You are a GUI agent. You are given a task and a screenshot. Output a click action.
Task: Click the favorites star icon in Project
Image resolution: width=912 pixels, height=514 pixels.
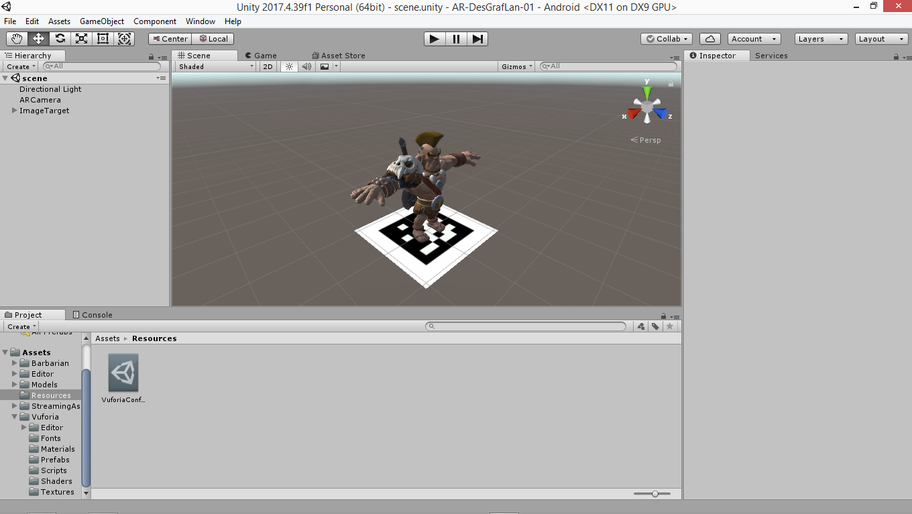(x=669, y=326)
